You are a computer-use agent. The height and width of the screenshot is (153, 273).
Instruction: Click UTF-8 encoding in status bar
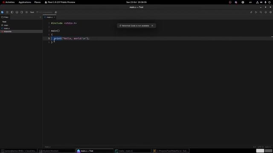(x=261, y=147)
